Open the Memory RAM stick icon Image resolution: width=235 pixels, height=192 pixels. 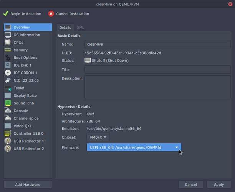pyautogui.click(x=8, y=50)
